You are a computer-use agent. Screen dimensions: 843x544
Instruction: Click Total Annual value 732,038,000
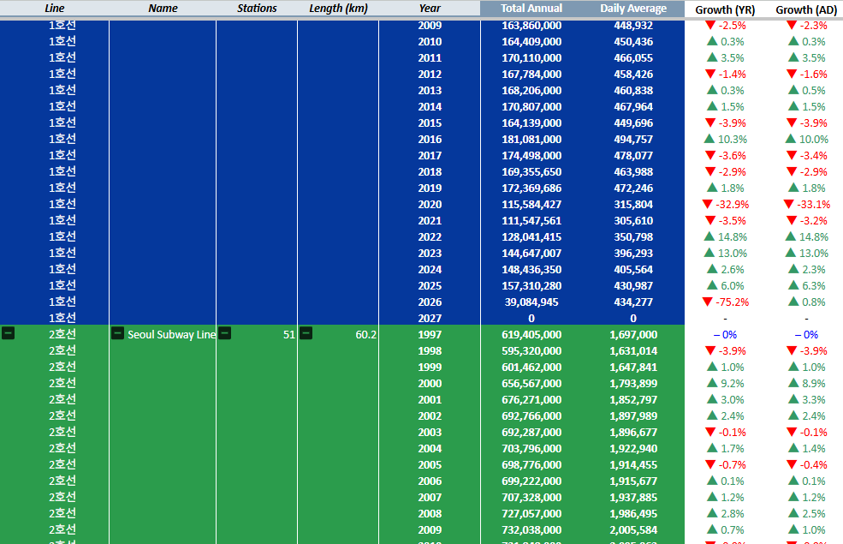[531, 530]
